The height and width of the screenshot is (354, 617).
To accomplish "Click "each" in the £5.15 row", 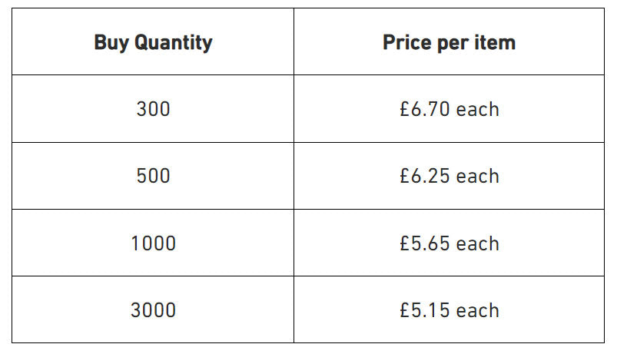I will [478, 310].
